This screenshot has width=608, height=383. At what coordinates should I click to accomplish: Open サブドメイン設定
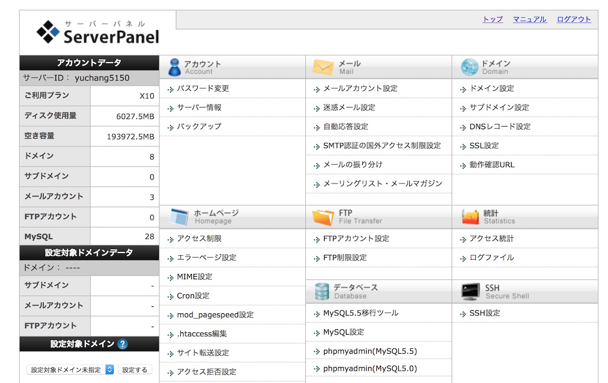499,107
